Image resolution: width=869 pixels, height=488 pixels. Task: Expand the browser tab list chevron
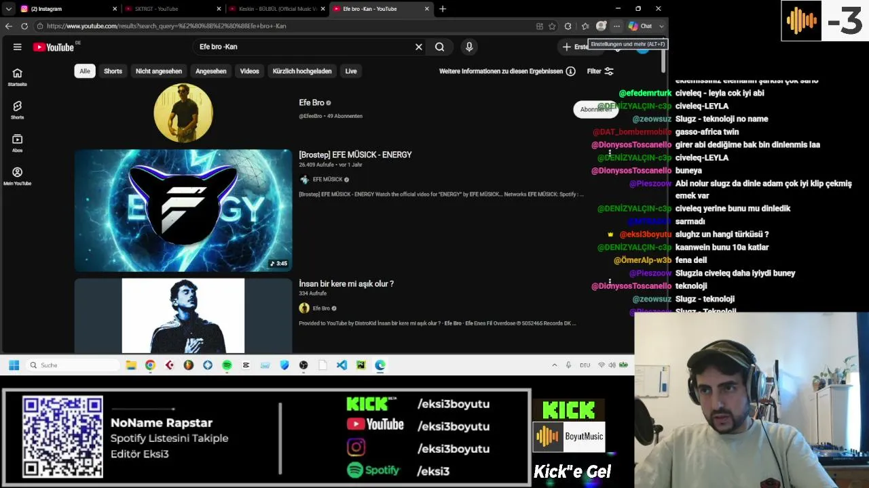[x=9, y=9]
